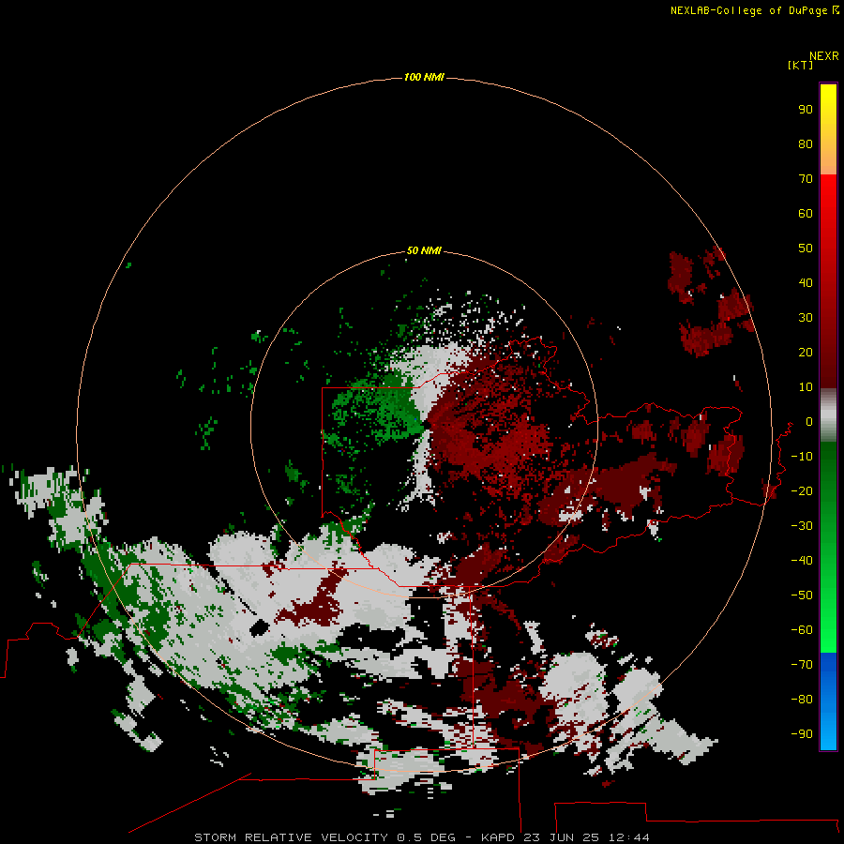Click the Storm Relative Velocity caption text
This screenshot has width=844, height=844.
[422, 837]
